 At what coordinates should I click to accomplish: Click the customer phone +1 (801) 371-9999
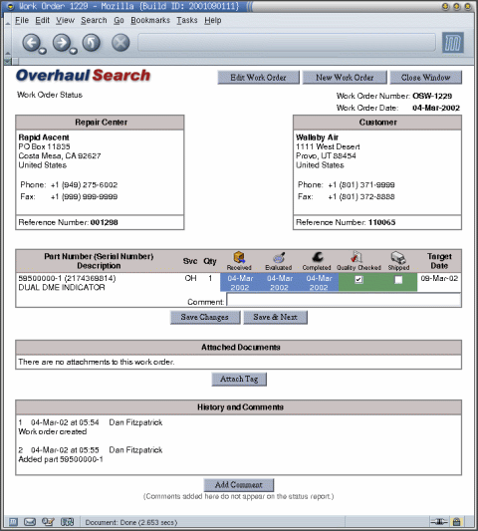361,185
